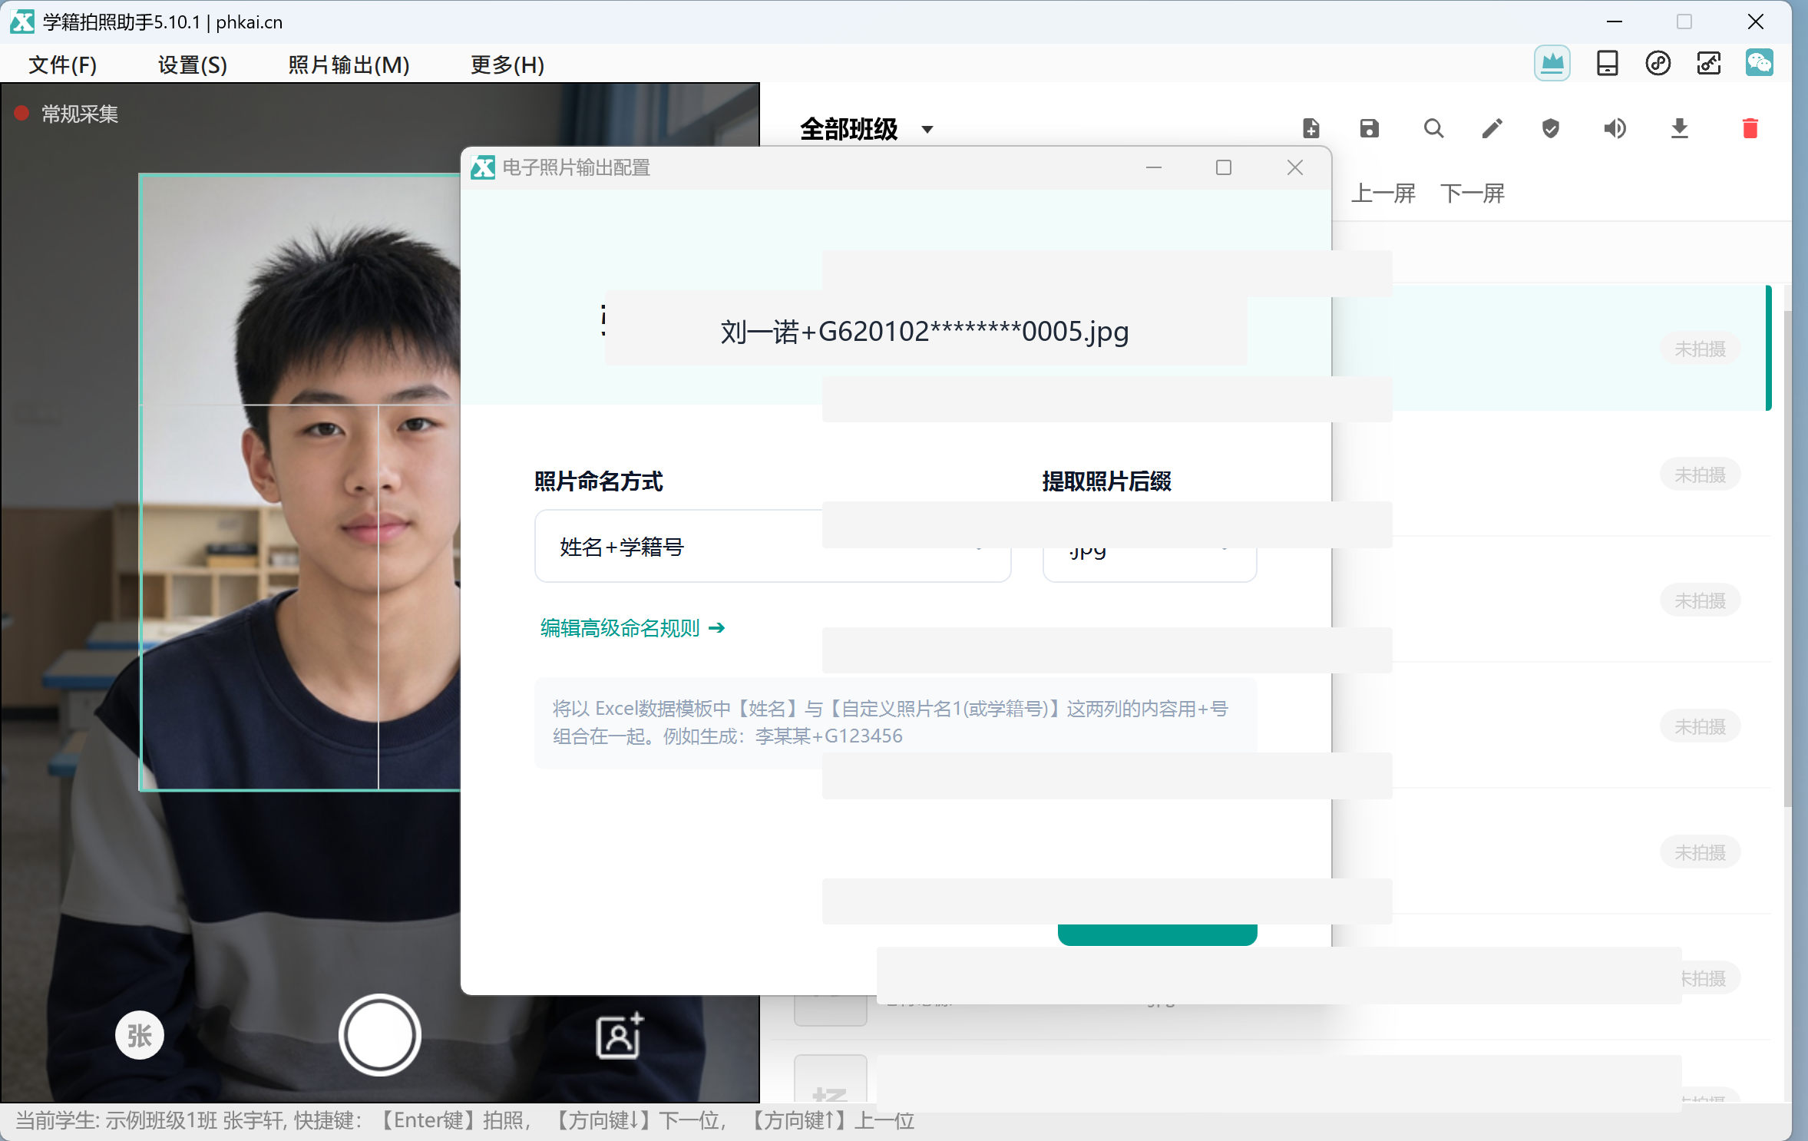Click the 学籍拍照助手 app logo icon
The width and height of the screenshot is (1808, 1141).
(21, 21)
